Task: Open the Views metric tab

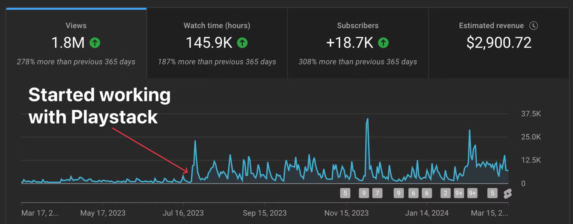Action: pyautogui.click(x=76, y=43)
